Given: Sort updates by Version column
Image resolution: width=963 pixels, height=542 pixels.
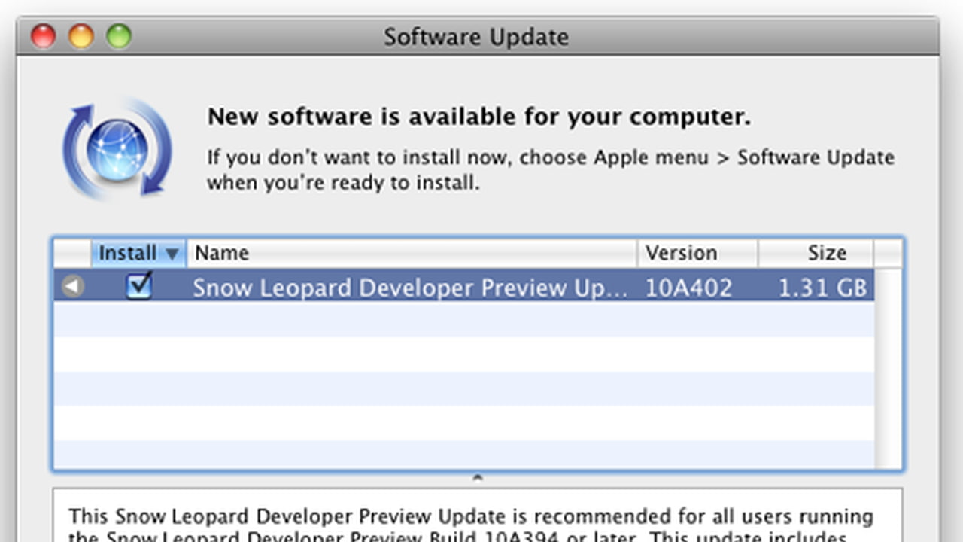Looking at the screenshot, I should pos(697,253).
